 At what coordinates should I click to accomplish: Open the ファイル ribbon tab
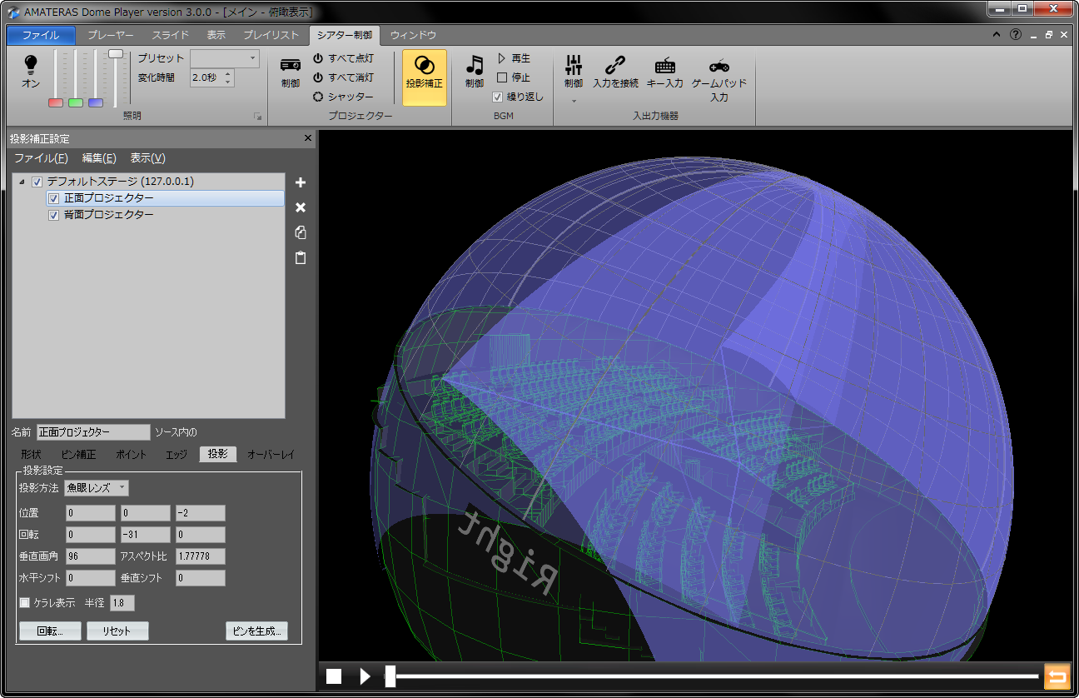(x=41, y=35)
